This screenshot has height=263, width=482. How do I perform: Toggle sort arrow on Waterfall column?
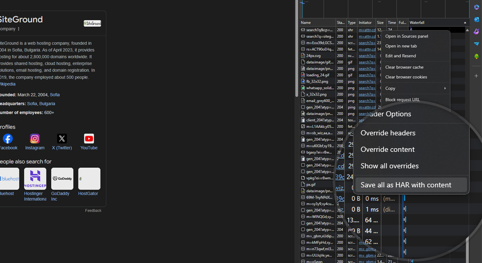465,23
